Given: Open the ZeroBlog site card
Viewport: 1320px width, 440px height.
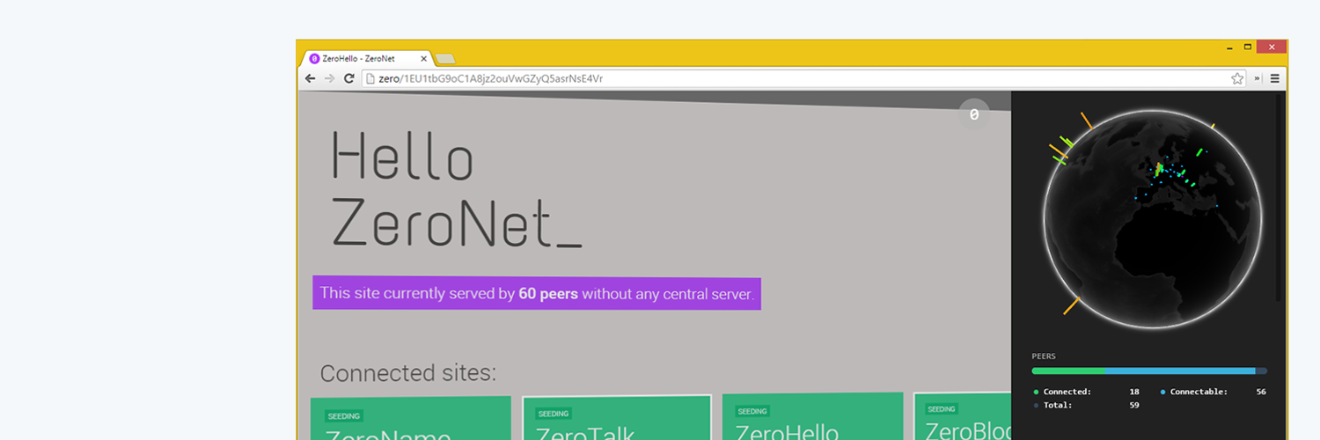Looking at the screenshot, I should point(963,416).
